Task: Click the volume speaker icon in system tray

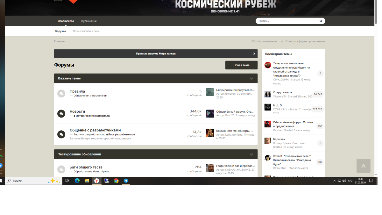Action: (x=344, y=181)
